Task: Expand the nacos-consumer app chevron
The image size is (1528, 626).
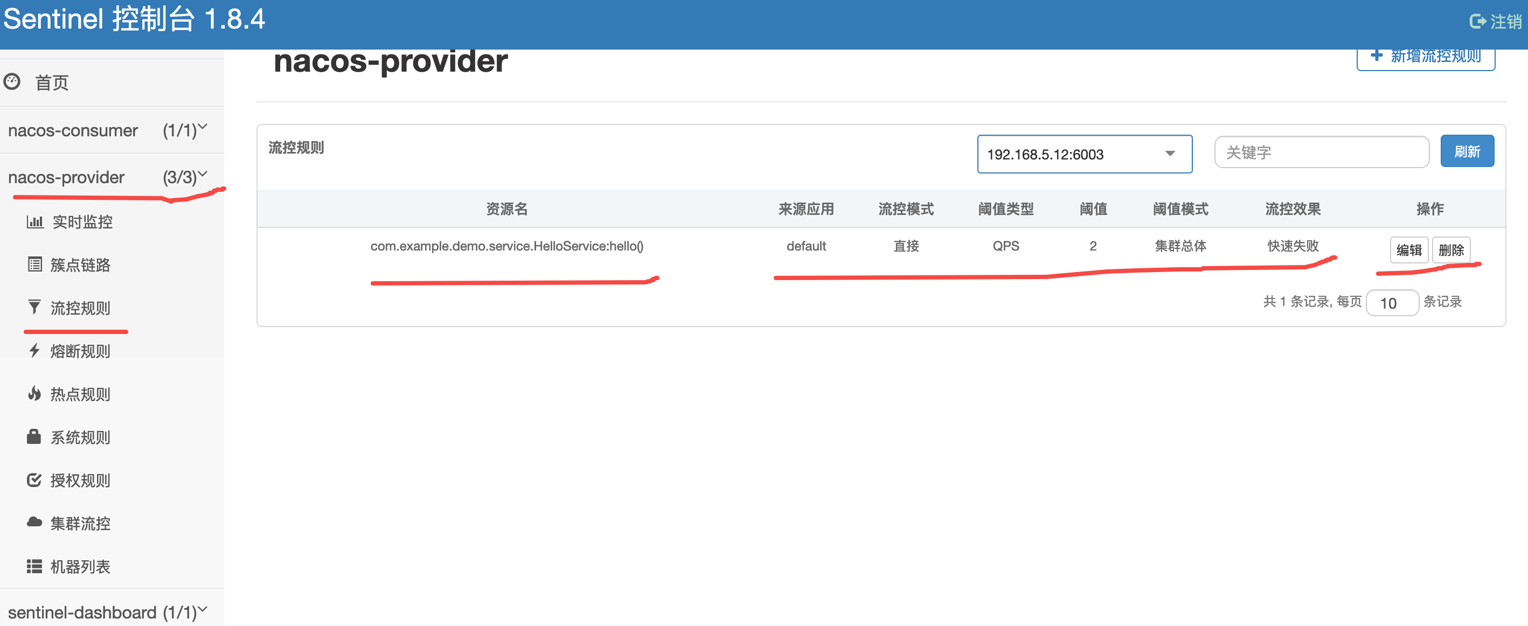Action: (x=202, y=127)
